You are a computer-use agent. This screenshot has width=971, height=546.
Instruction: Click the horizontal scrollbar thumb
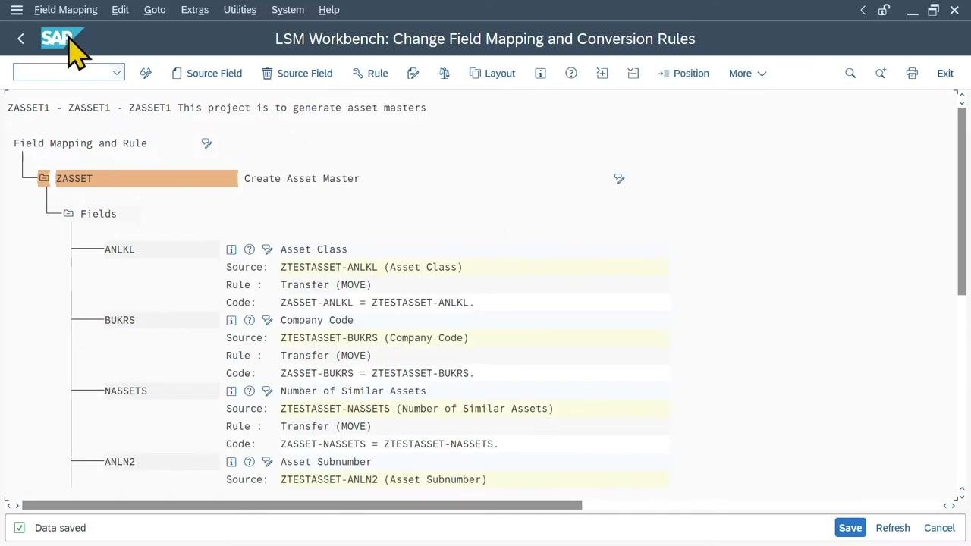[x=302, y=505]
